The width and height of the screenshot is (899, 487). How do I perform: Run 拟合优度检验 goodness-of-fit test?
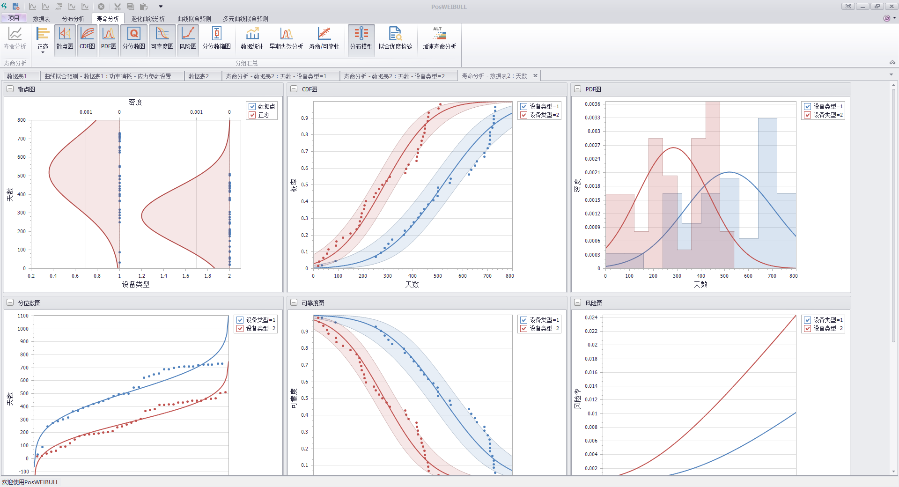click(x=395, y=38)
